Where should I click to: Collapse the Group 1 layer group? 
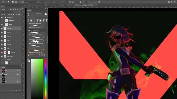coord(4,60)
